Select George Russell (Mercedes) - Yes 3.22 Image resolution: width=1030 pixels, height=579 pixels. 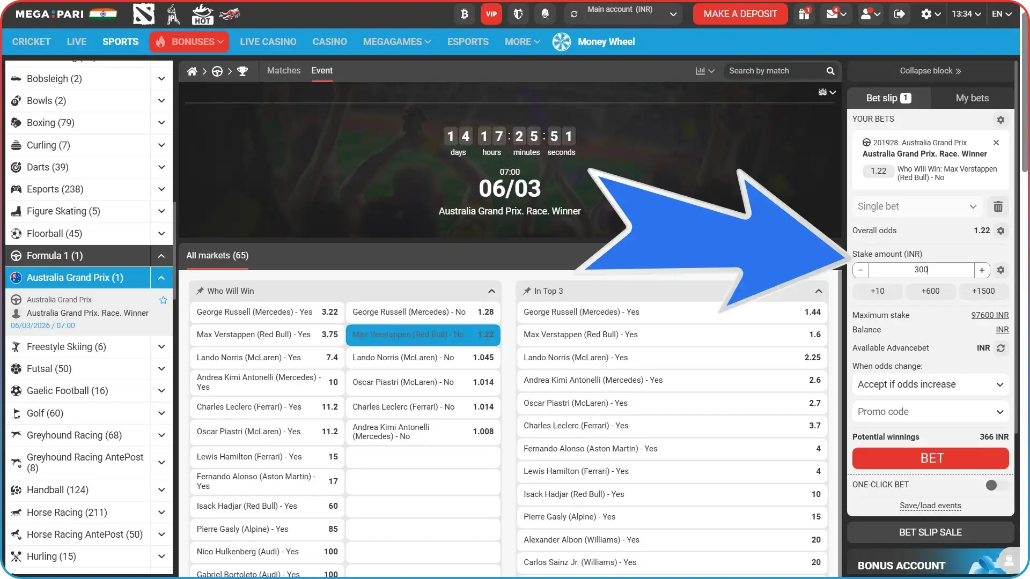267,312
